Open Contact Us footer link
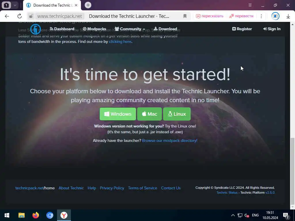Image resolution: width=295 pixels, height=221 pixels. point(171,188)
